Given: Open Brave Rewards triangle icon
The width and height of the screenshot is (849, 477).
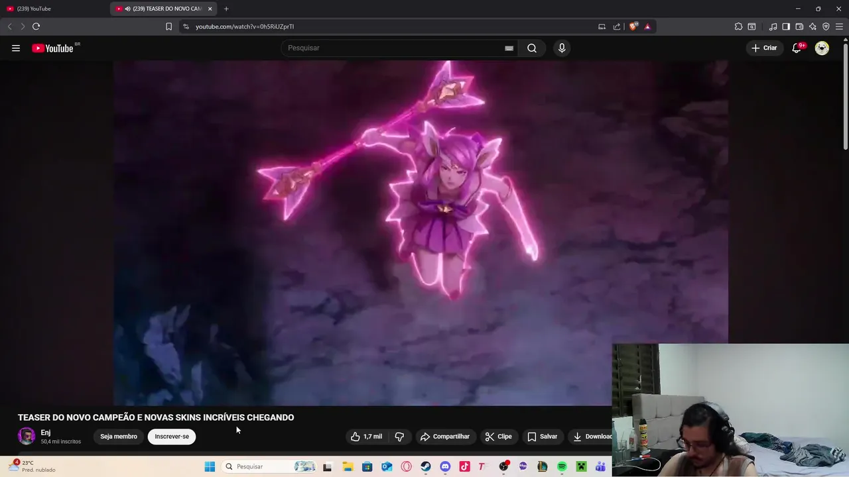Looking at the screenshot, I should click(647, 26).
